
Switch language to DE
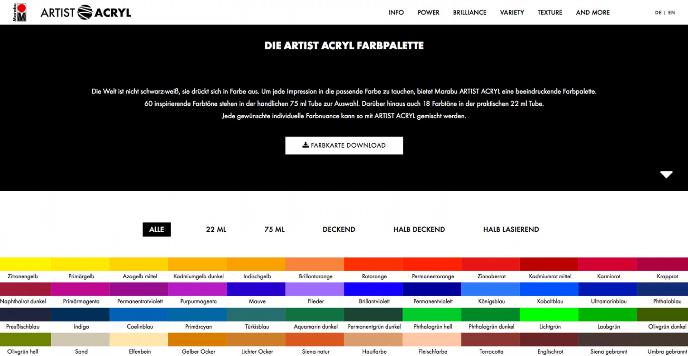point(658,13)
